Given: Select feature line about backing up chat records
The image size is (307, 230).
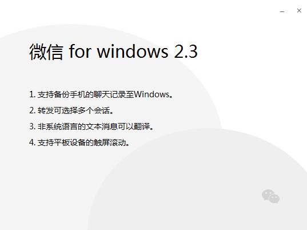Looking at the screenshot, I should click(x=101, y=94).
